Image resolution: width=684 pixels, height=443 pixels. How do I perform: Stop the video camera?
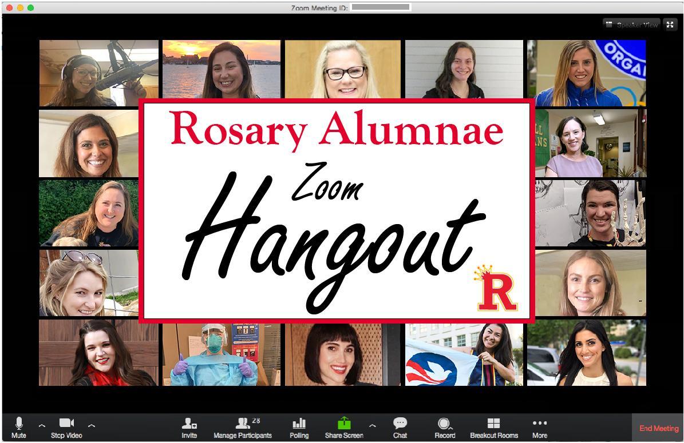point(66,428)
